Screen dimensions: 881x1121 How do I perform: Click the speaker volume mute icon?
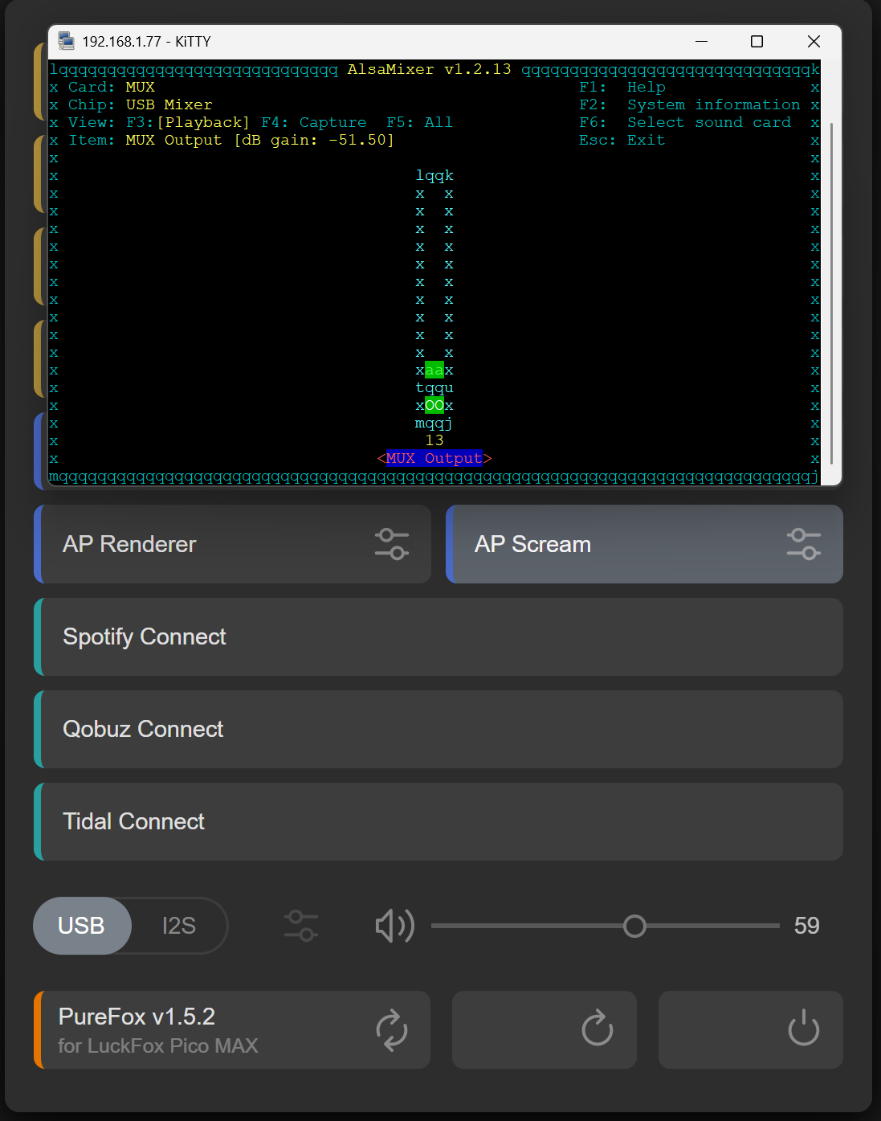[x=394, y=926]
